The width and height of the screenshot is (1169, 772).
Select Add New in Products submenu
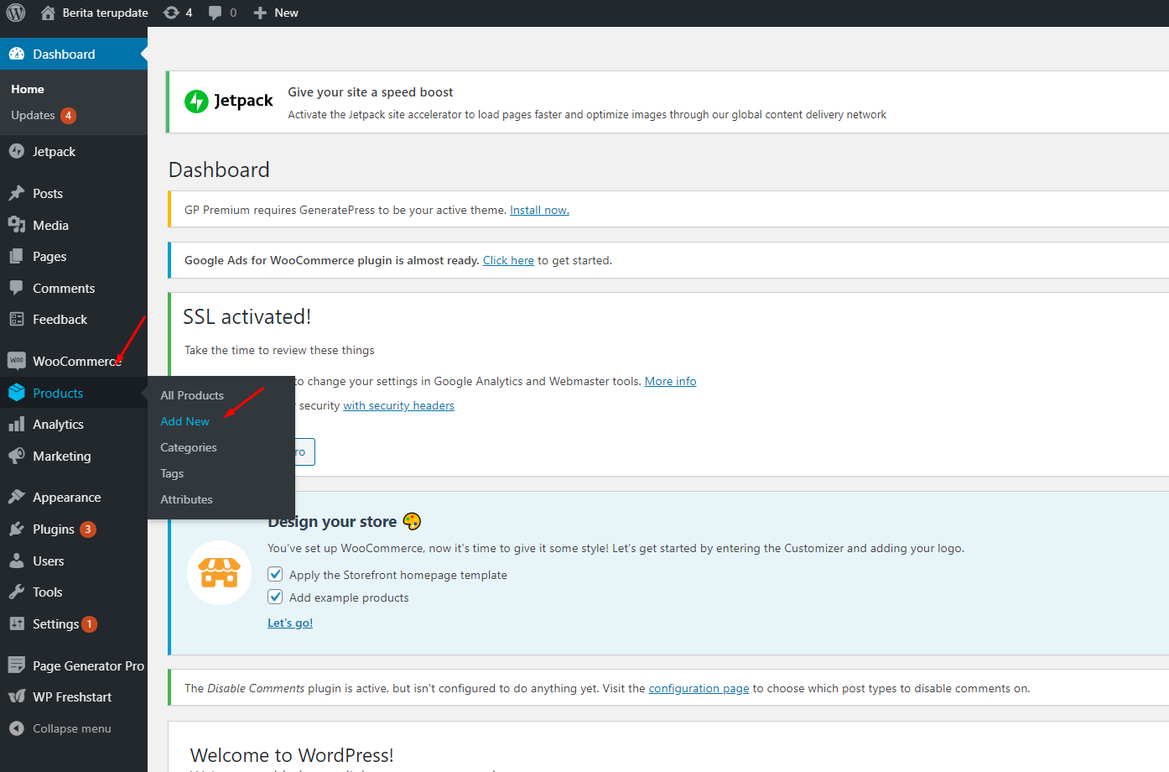pos(184,421)
